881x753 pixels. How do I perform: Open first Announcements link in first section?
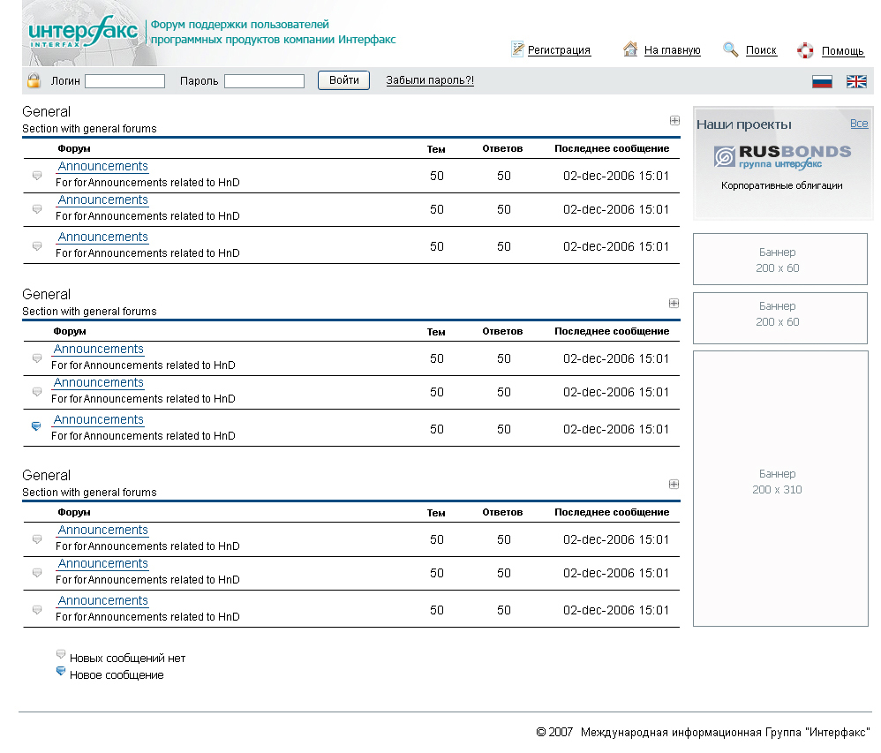point(102,166)
